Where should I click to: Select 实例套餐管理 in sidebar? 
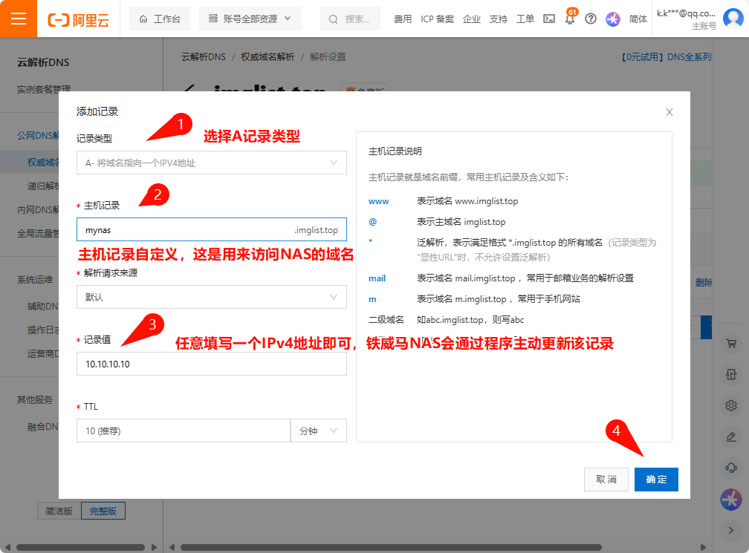tap(43, 89)
